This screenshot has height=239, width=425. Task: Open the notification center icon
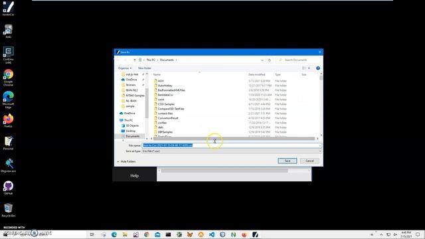pos(418,234)
